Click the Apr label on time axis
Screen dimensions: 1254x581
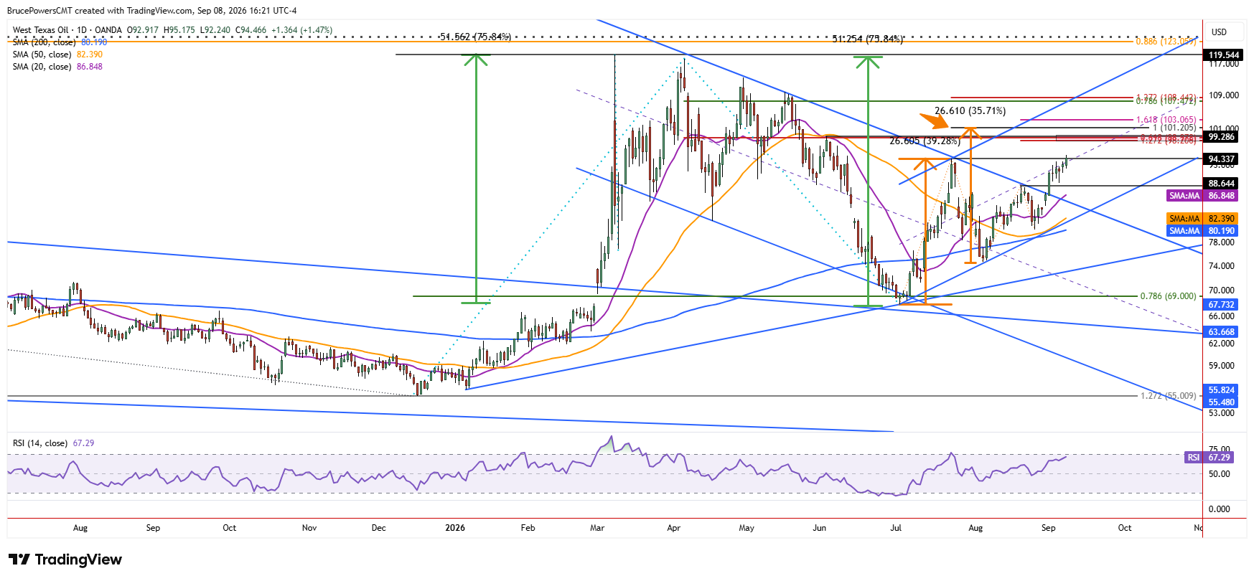673,528
